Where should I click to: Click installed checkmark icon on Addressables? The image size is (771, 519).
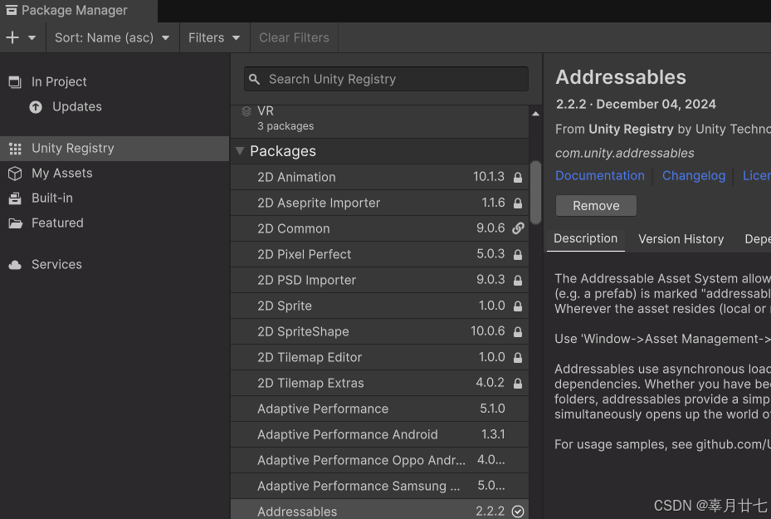(x=518, y=512)
